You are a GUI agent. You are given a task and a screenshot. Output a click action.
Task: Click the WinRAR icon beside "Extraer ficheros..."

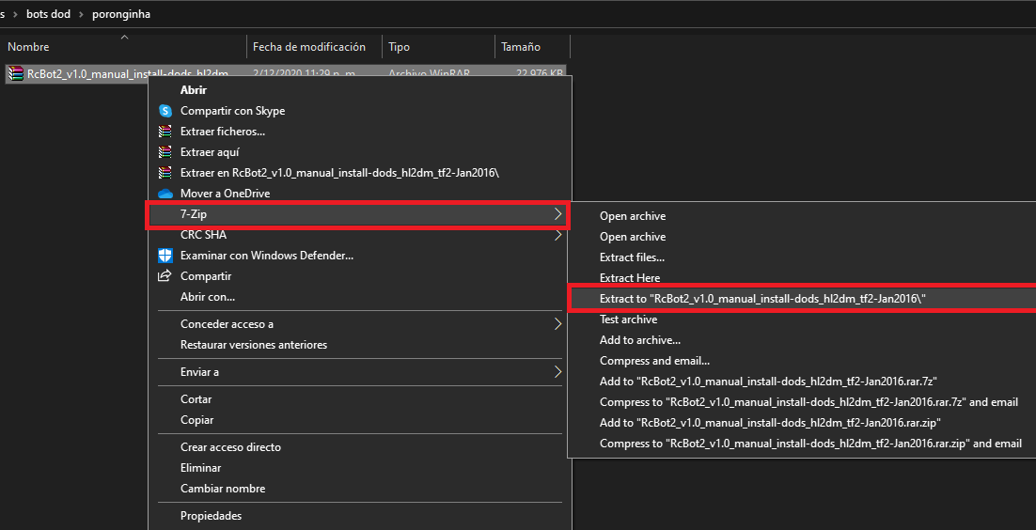click(165, 132)
